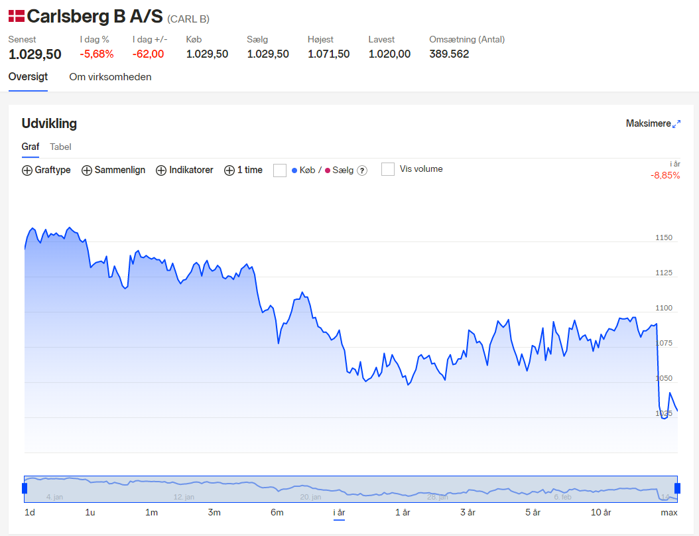Click the left range slider handle
699x536 pixels.
[25, 488]
